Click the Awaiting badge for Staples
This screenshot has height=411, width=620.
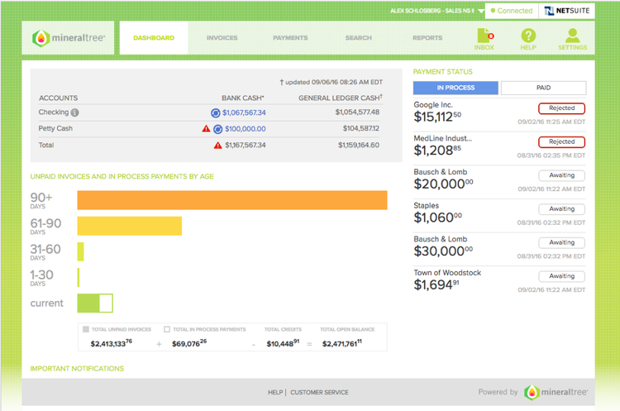561,209
